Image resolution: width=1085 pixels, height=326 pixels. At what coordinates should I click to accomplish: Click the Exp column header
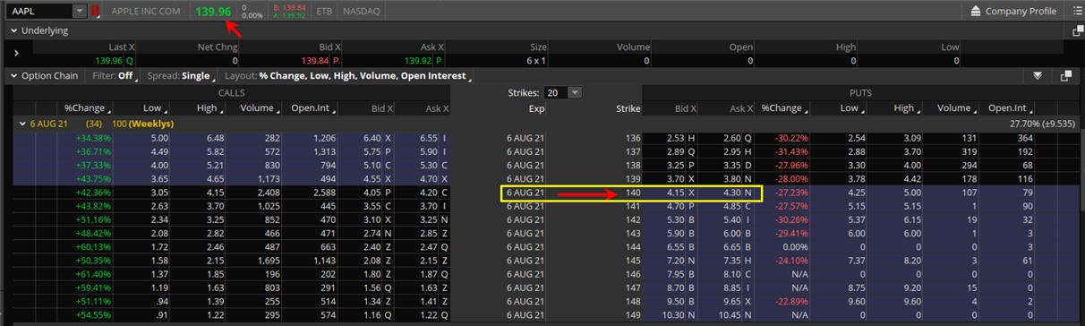click(x=536, y=108)
